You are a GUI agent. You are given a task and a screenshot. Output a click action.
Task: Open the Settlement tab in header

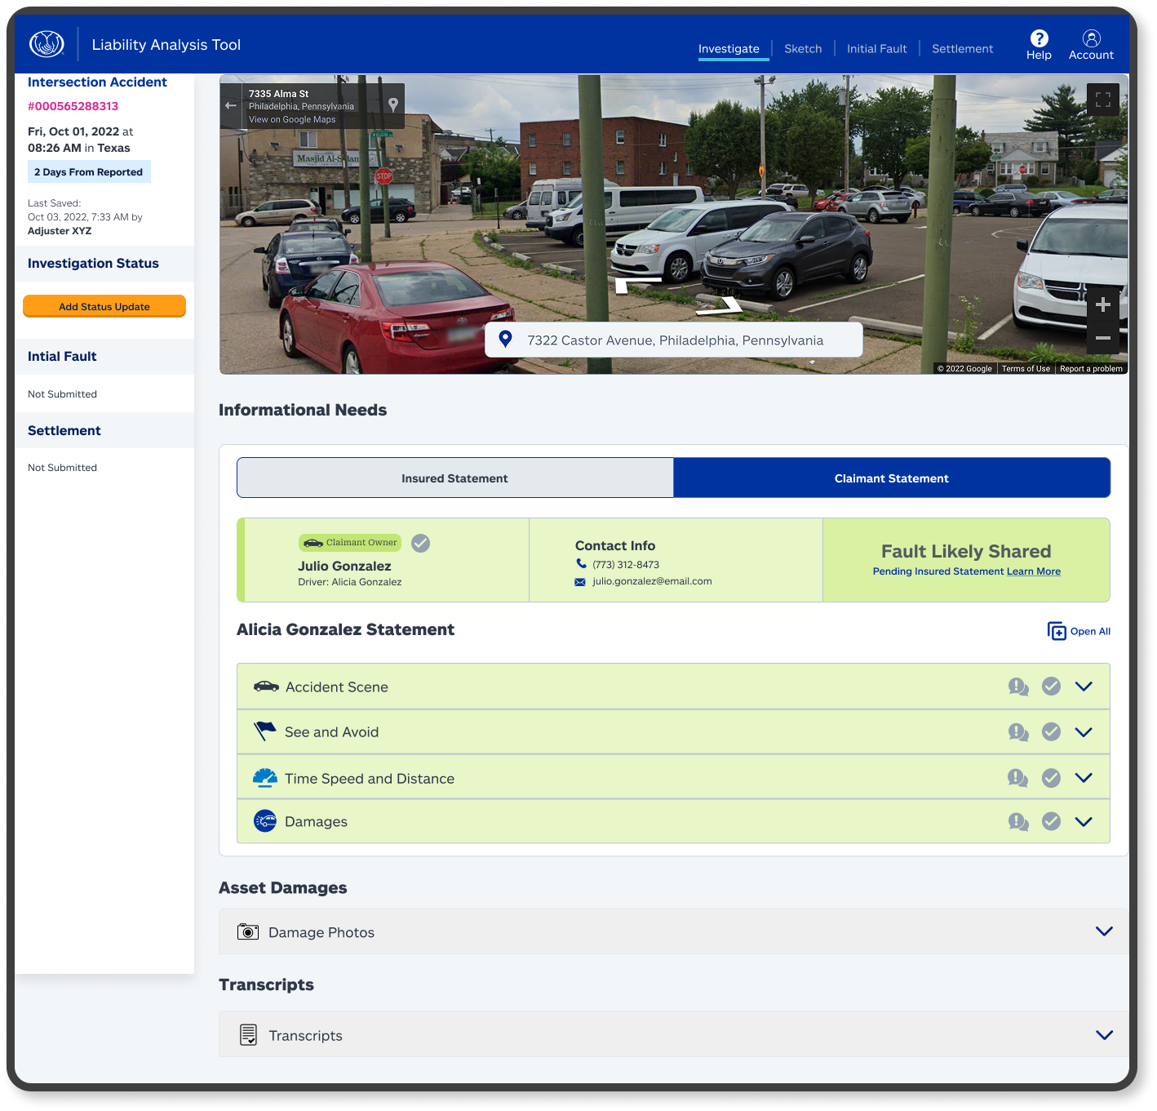pyautogui.click(x=962, y=49)
